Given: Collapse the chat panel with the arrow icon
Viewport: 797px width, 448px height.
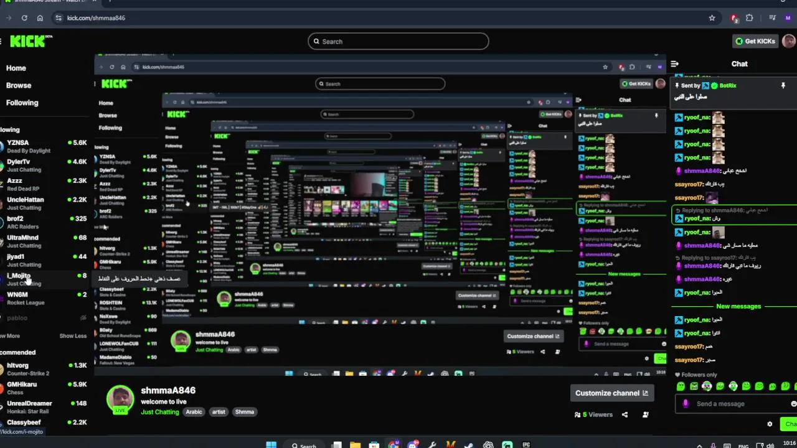Looking at the screenshot, I should tap(674, 63).
